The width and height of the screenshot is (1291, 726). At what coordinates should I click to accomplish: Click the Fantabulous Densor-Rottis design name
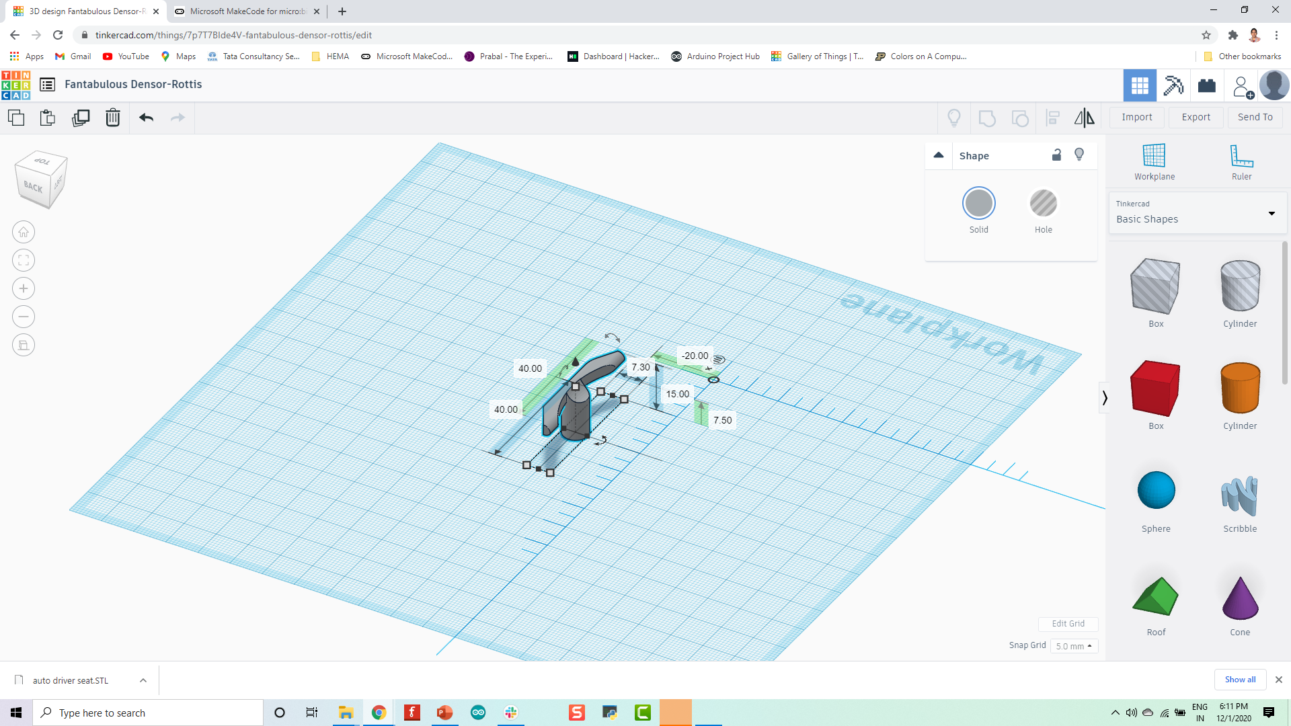point(133,84)
